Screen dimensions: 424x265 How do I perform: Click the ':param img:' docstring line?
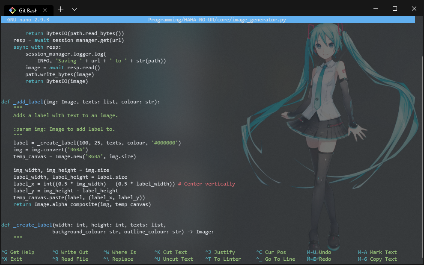[64, 129]
